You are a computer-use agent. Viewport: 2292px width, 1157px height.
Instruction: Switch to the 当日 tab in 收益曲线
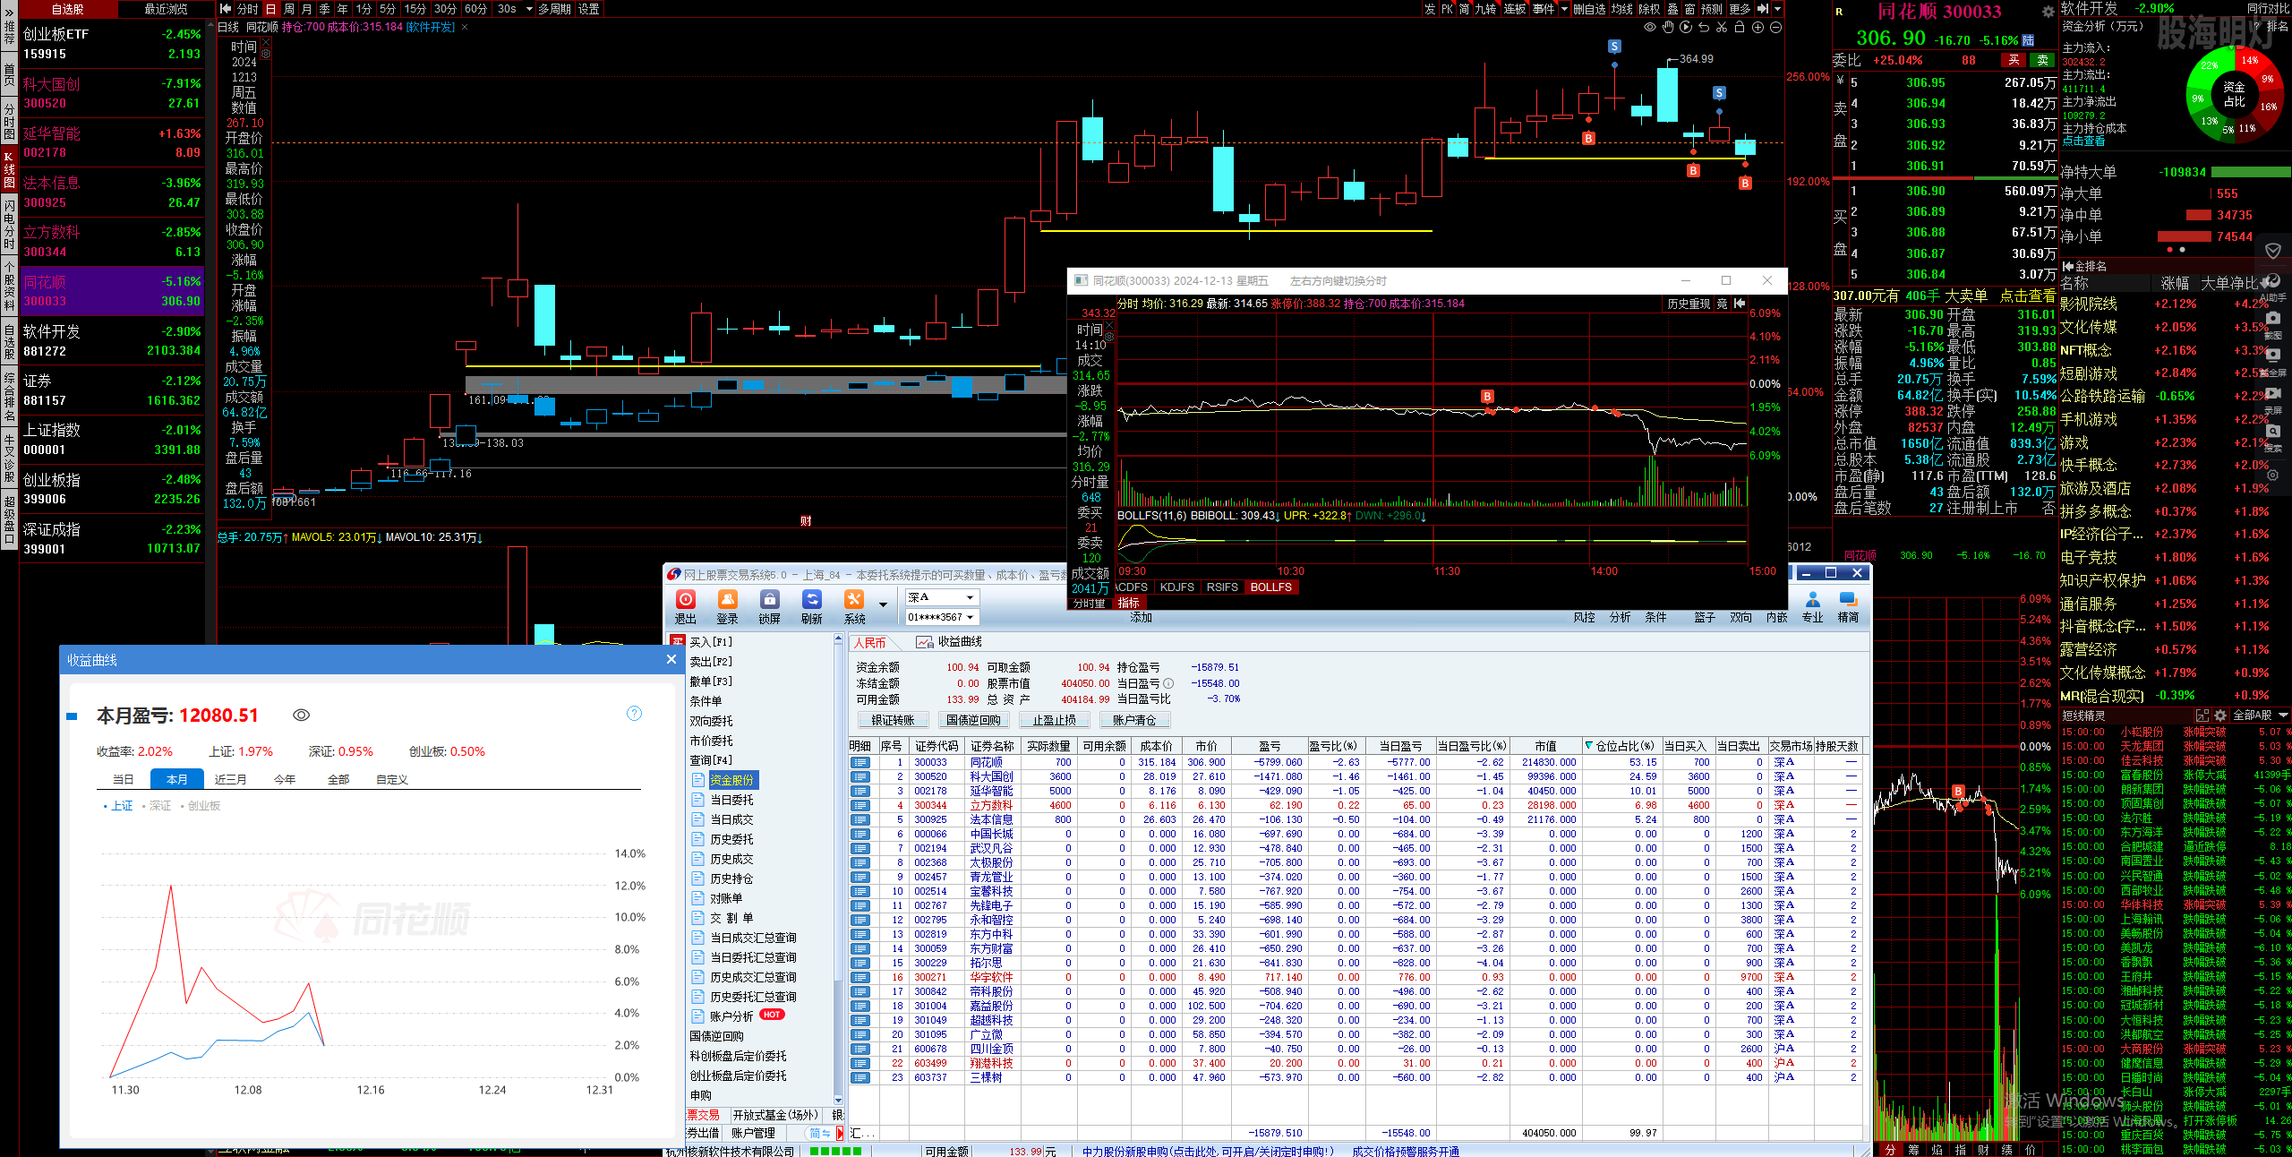click(x=124, y=779)
